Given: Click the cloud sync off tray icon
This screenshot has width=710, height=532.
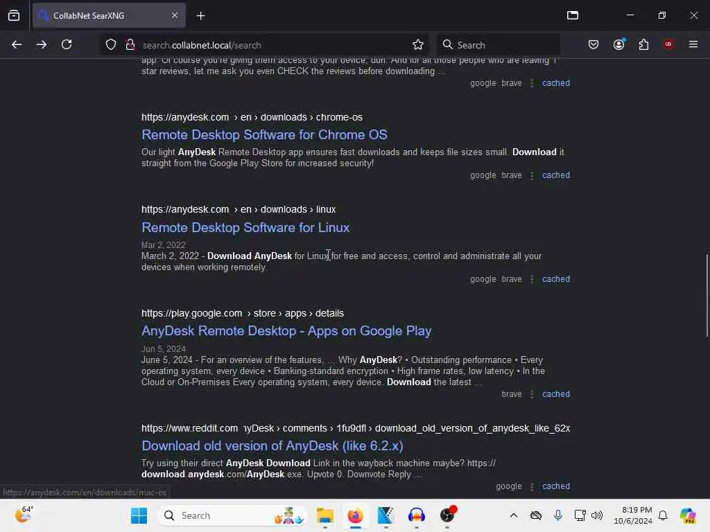Looking at the screenshot, I should pyautogui.click(x=536, y=515).
